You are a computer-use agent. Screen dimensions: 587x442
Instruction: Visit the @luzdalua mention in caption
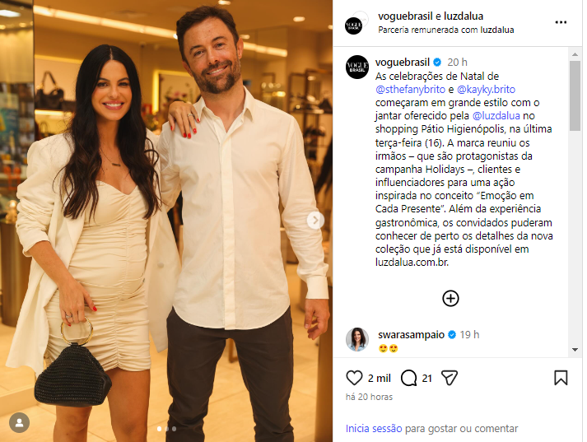point(496,116)
